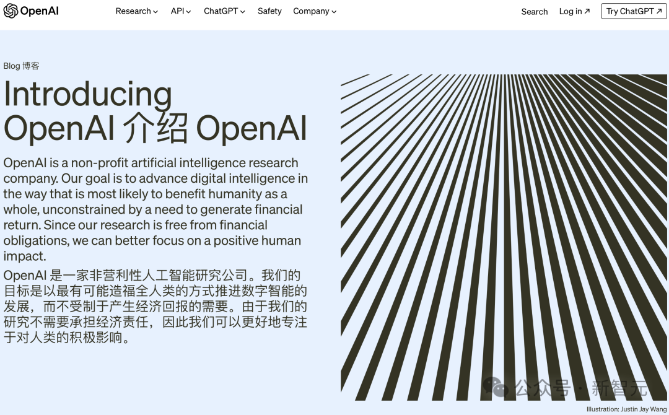Click the English paragraph about non-profit research
The width and height of the screenshot is (669, 415).
pyautogui.click(x=155, y=209)
